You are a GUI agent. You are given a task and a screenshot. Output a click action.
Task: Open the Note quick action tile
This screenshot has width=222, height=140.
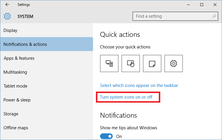tap(152, 63)
